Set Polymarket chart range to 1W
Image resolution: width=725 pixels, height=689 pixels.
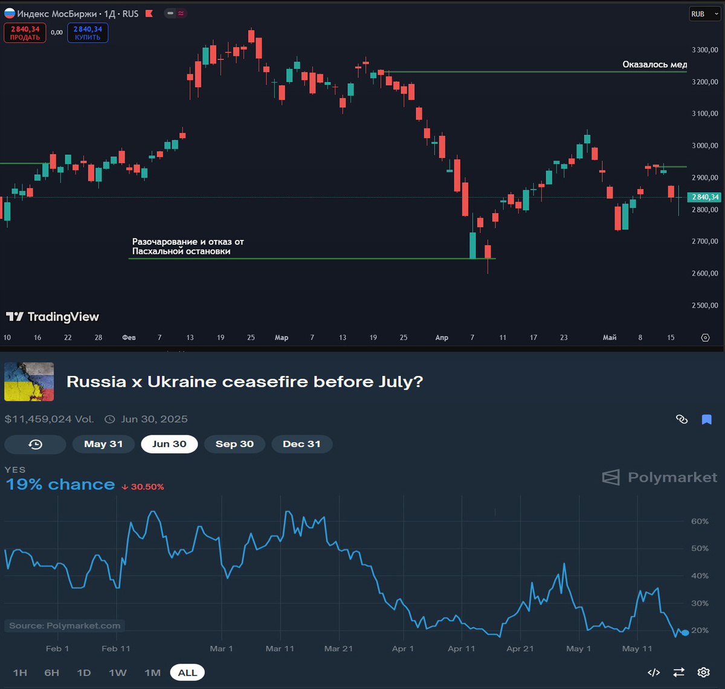[x=117, y=673]
